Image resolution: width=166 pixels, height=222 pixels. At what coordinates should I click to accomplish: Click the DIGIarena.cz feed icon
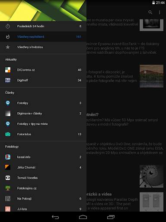(8, 70)
